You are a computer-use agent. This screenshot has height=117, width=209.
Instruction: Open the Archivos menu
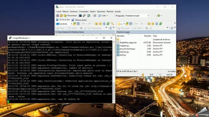click(x=74, y=12)
